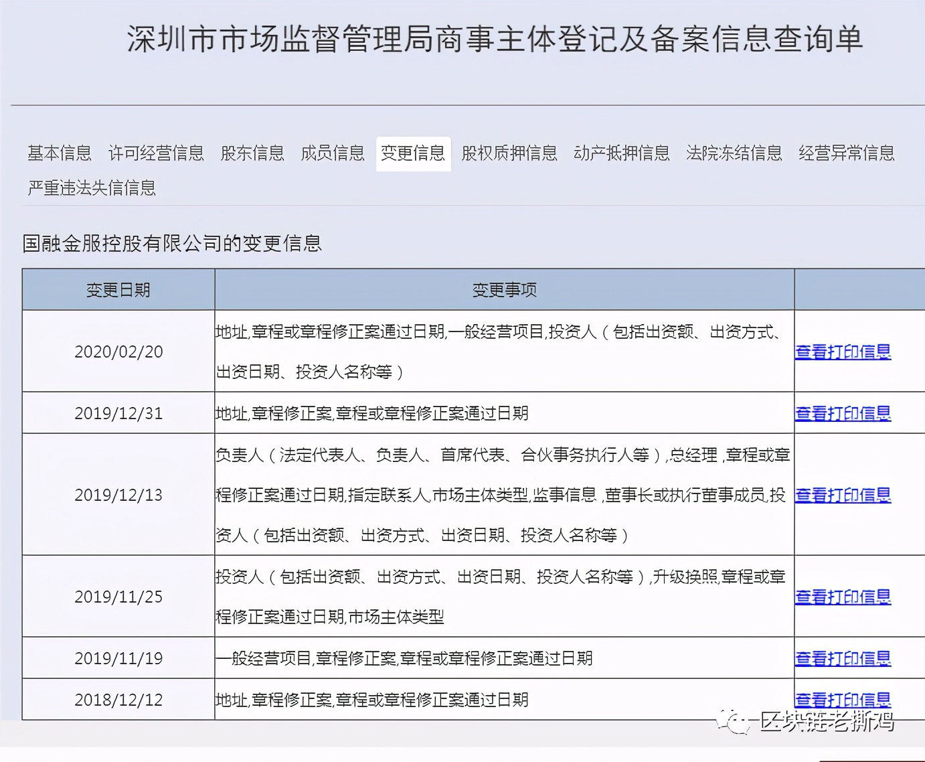The image size is (925, 762).
Task: Click the 变更日期 column header
Action: click(118, 290)
